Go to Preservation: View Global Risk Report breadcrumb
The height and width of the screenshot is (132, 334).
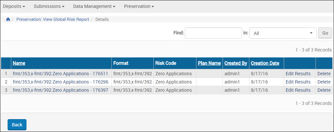53,19
